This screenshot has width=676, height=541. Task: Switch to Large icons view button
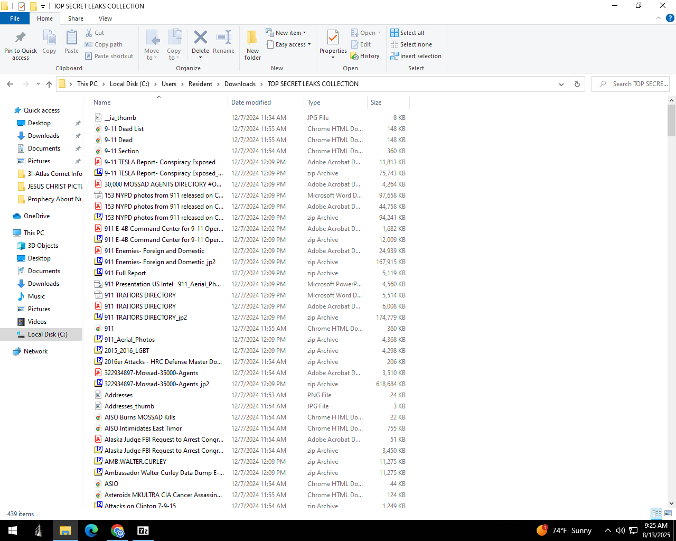(668, 514)
